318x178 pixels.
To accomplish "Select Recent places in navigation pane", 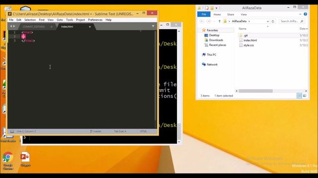I will point(218,45).
